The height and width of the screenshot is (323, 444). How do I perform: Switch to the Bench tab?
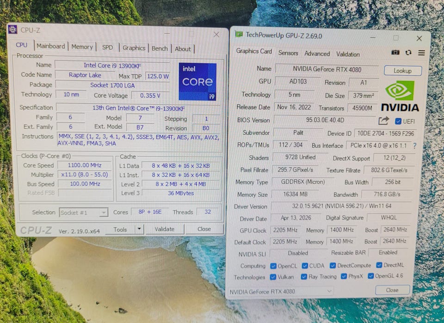click(160, 49)
